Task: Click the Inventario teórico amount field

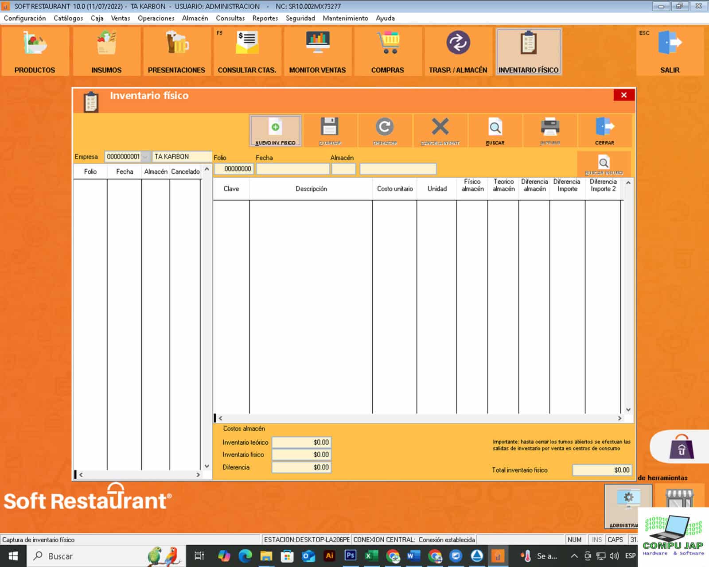Action: [x=301, y=443]
